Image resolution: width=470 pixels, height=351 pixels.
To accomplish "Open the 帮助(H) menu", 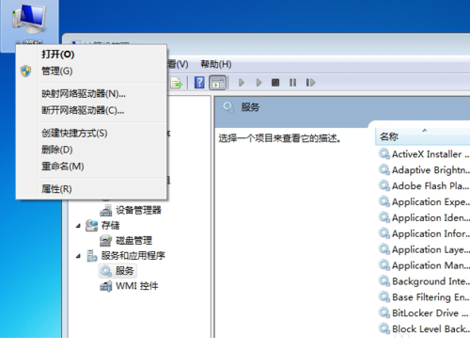I will (x=216, y=64).
